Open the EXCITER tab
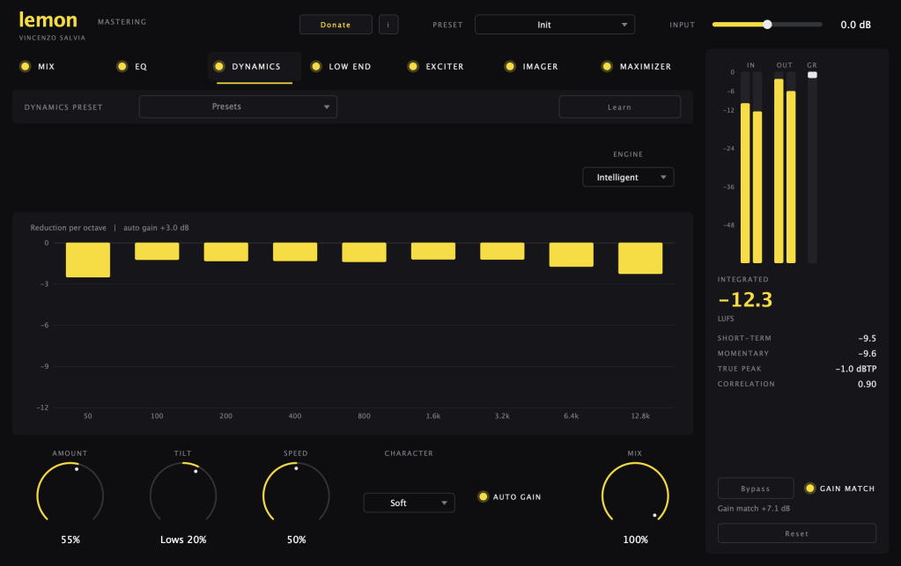The width and height of the screenshot is (901, 566). point(445,67)
